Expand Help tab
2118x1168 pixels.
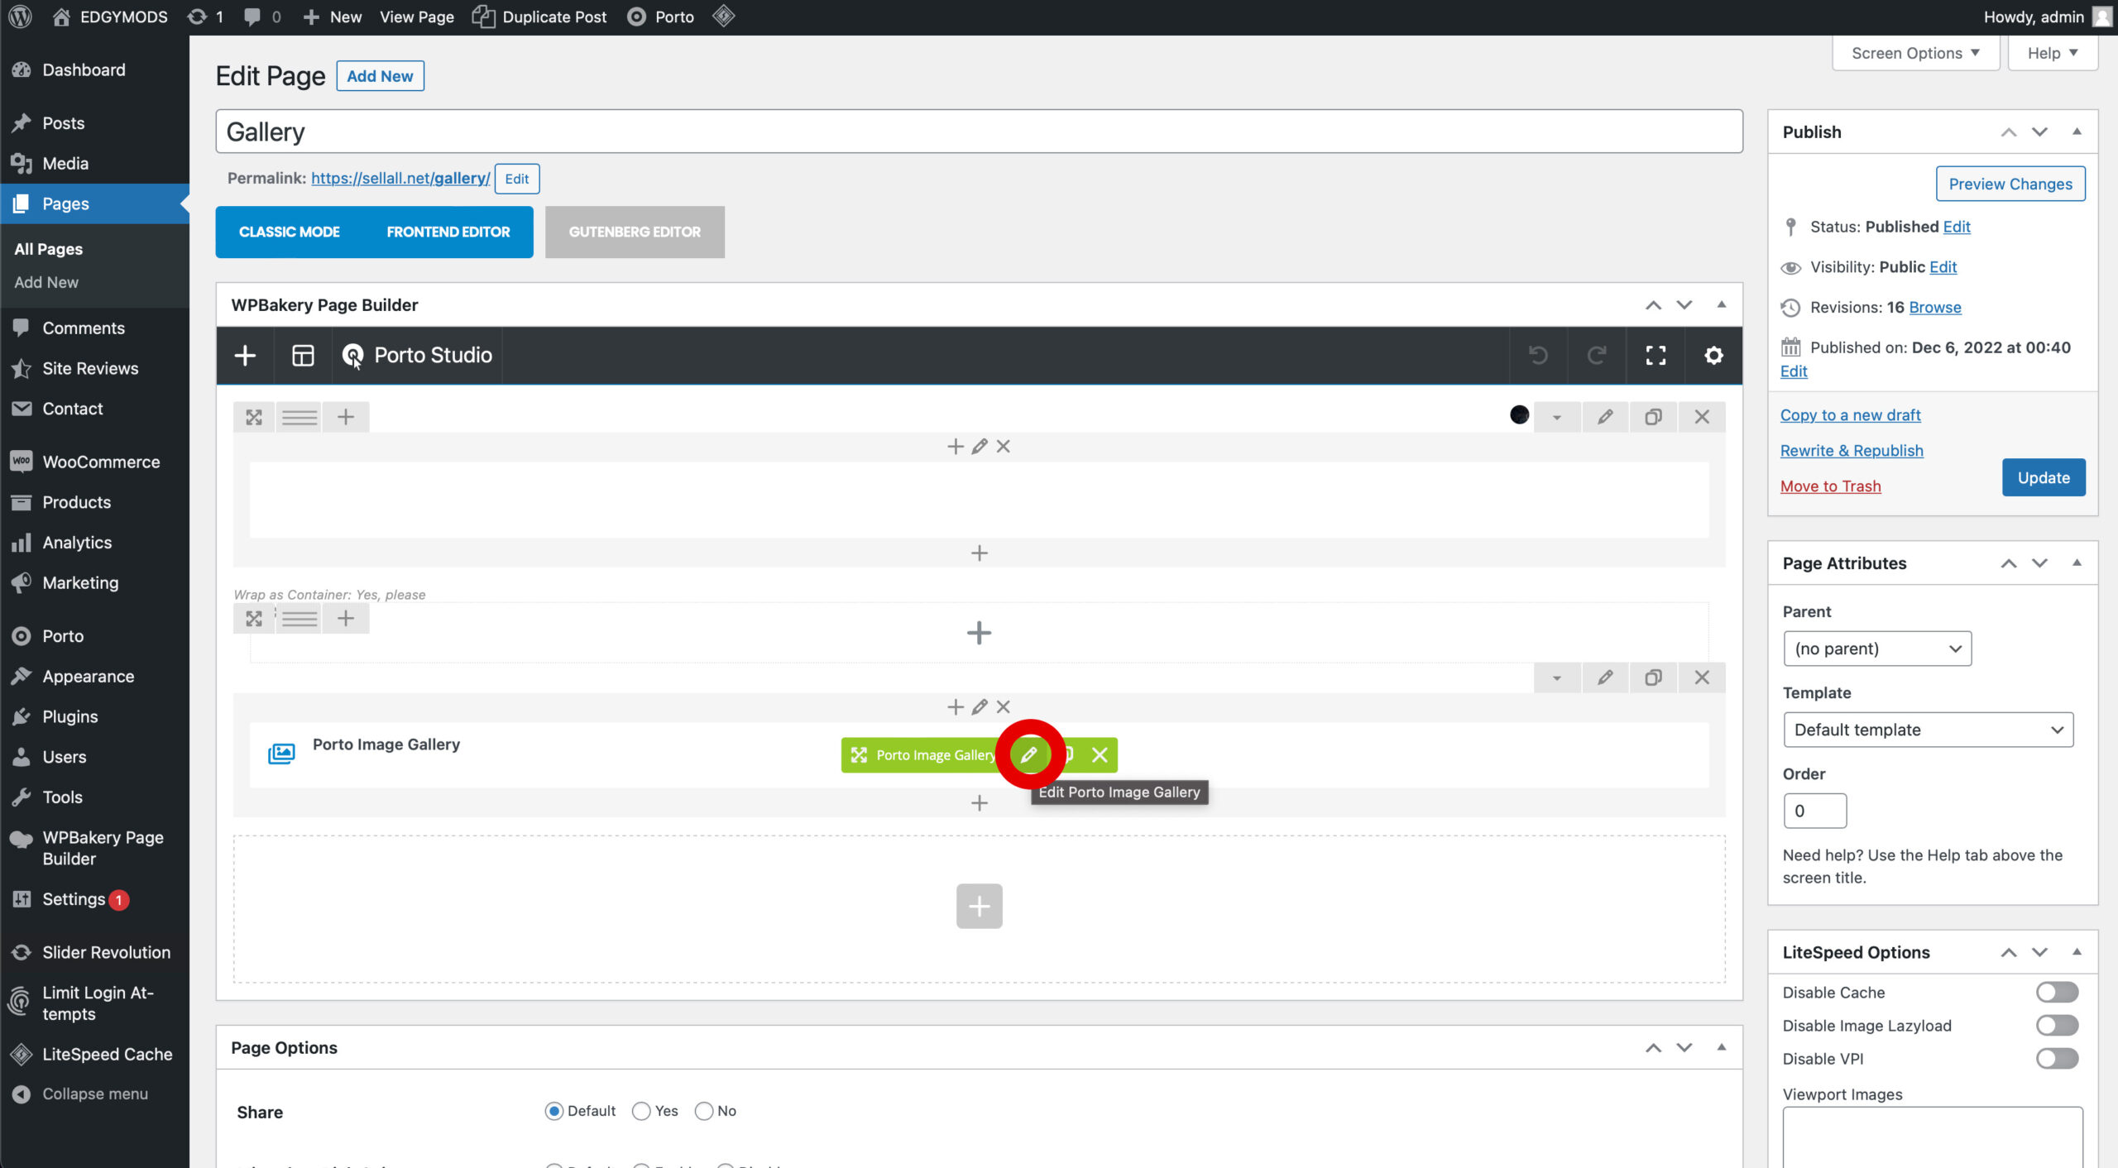pos(2053,53)
